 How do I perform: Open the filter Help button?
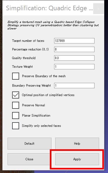(x=77, y=144)
